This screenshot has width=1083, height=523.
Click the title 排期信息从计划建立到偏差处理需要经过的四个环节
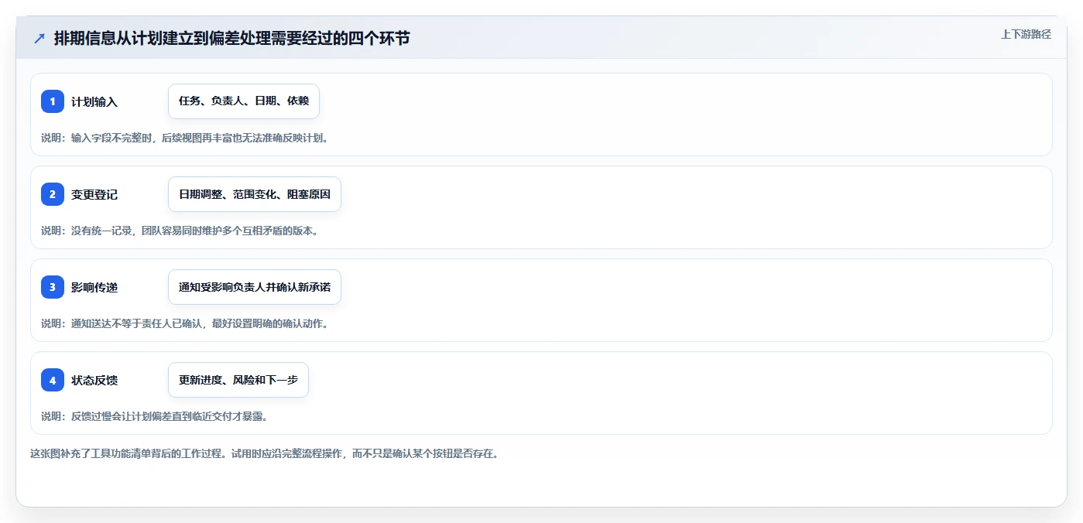pyautogui.click(x=232, y=39)
